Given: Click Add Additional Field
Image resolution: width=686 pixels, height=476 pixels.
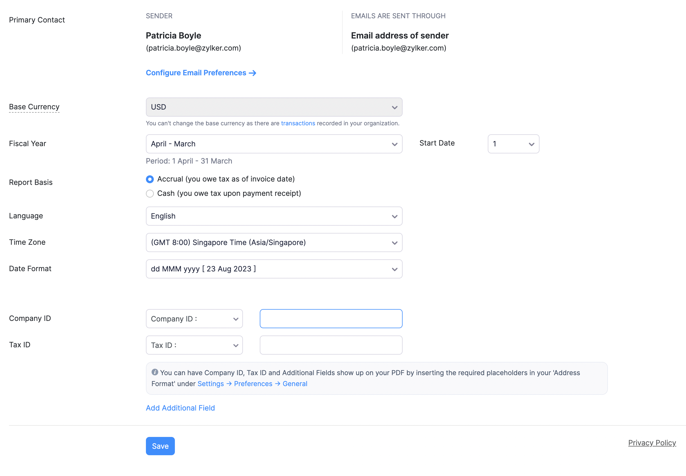Looking at the screenshot, I should click(180, 408).
